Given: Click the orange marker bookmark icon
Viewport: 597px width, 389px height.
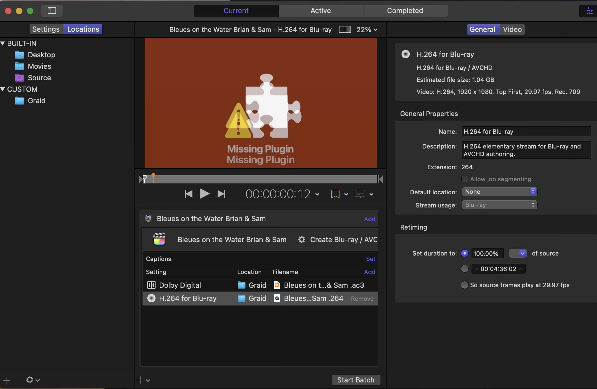Looking at the screenshot, I should point(335,194).
